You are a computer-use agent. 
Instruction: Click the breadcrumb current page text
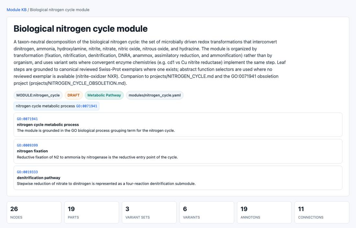coord(60,10)
